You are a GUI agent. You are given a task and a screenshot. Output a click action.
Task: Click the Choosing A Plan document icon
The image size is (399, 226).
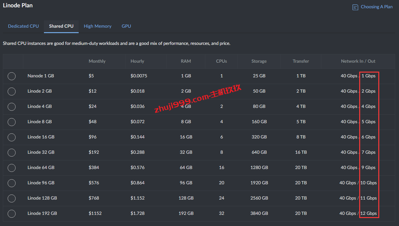[x=355, y=7]
